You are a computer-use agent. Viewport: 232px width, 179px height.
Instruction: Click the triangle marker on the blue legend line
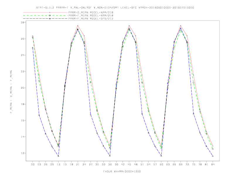click(50, 19)
